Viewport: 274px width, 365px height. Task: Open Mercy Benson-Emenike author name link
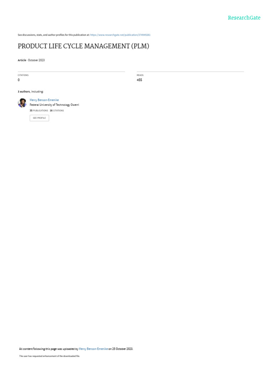click(44, 100)
